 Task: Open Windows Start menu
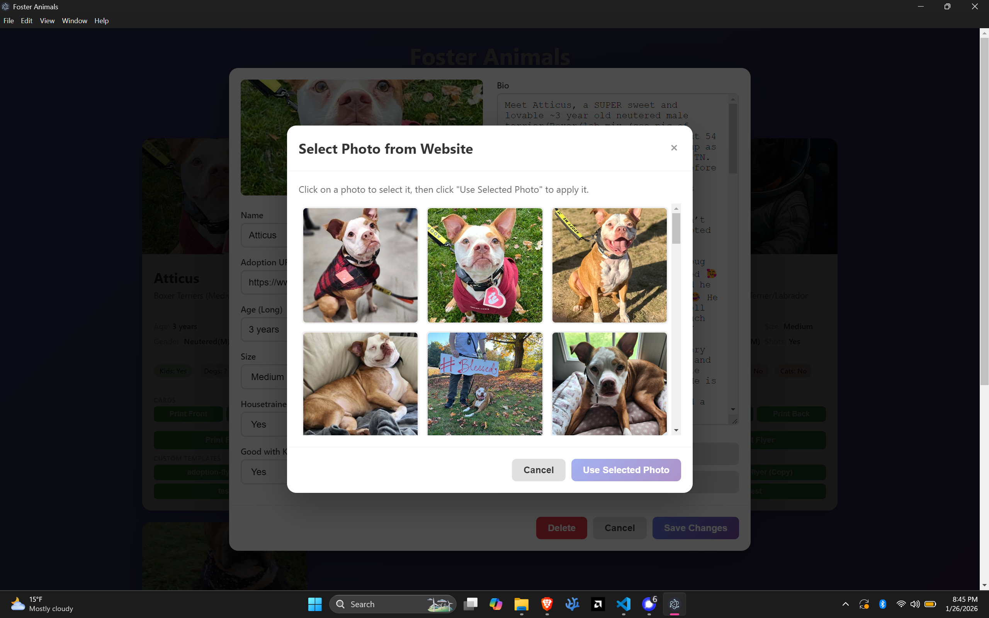tap(315, 604)
